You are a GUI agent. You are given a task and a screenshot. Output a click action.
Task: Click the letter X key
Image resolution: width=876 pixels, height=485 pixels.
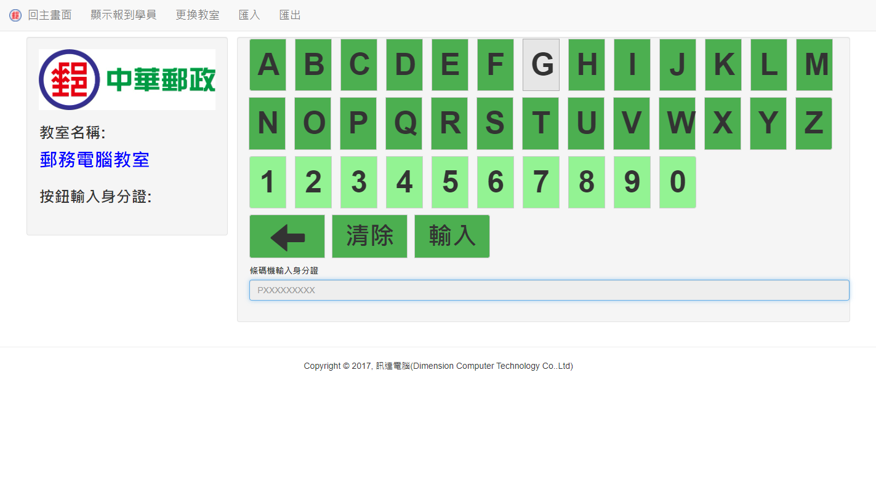[x=723, y=124]
